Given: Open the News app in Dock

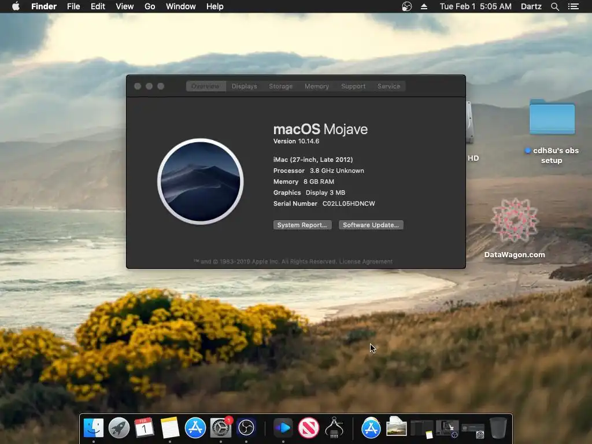Looking at the screenshot, I should [x=309, y=428].
